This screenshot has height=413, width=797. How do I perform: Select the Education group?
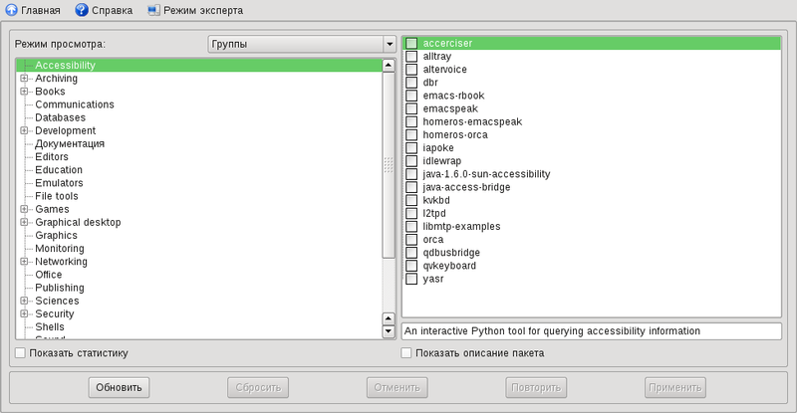(x=59, y=170)
